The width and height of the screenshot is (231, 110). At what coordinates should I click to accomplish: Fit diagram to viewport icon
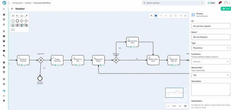(185, 106)
